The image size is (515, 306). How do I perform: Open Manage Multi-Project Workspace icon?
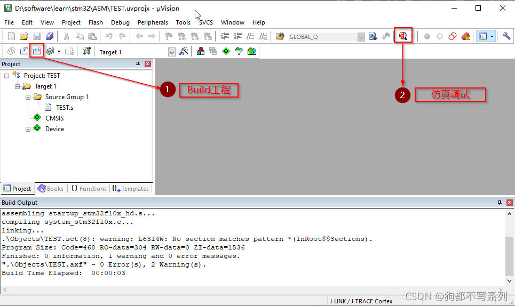(x=213, y=51)
